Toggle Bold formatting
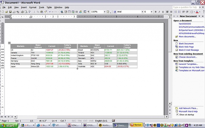 coord(155,12)
